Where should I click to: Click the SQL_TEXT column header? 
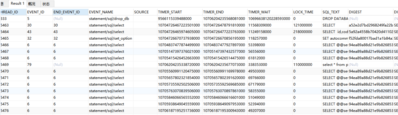coord(335,12)
